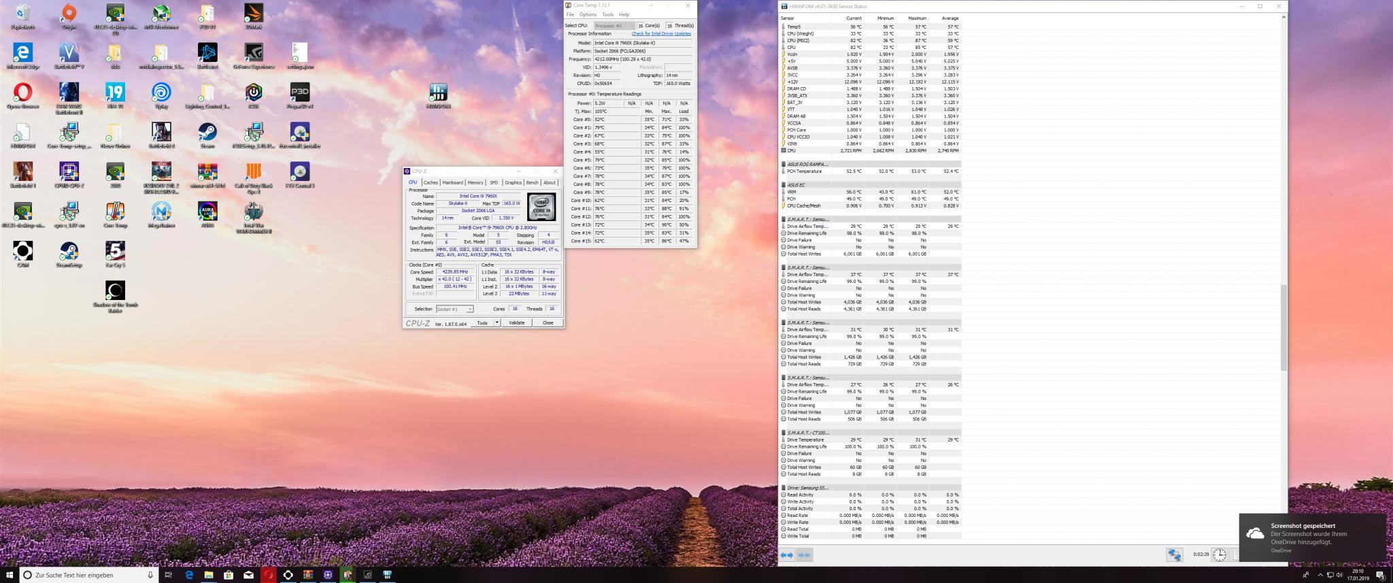
Task: Open the Windows Start menu
Action: (10, 575)
